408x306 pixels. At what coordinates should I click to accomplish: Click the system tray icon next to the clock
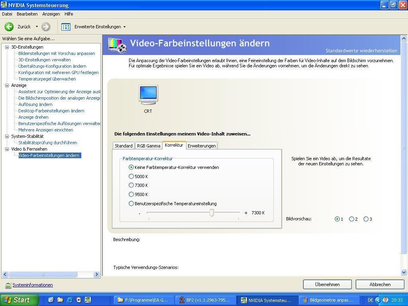point(386,300)
